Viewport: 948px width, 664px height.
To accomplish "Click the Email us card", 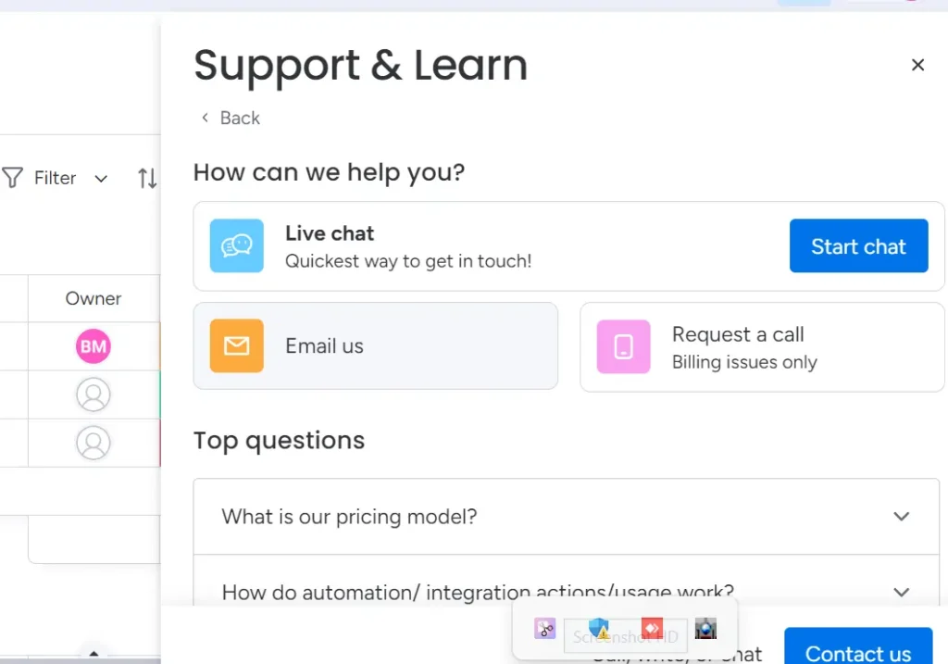I will click(376, 345).
